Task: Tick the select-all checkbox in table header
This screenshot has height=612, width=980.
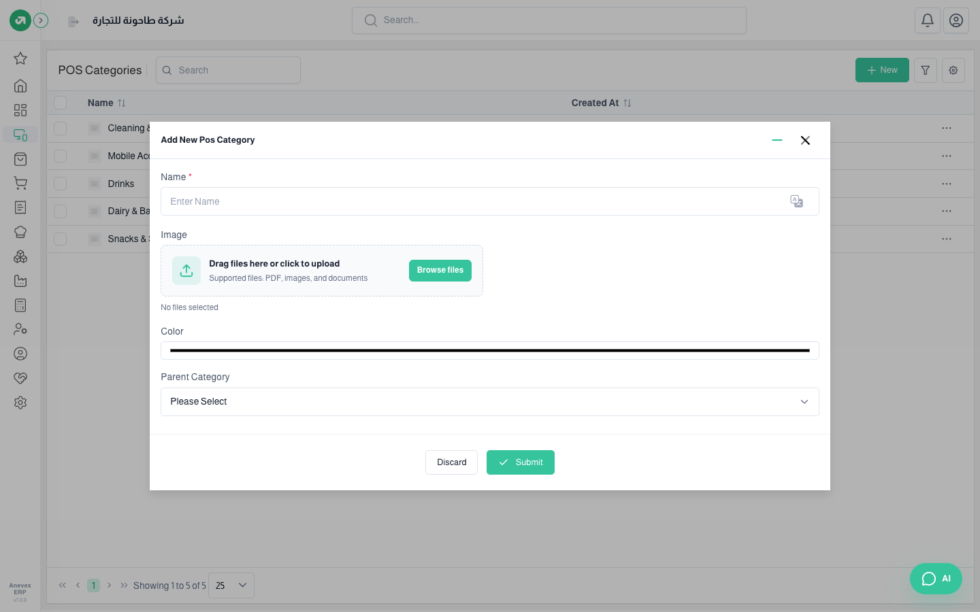Action: coord(61,103)
